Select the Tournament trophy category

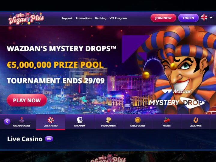(109, 122)
